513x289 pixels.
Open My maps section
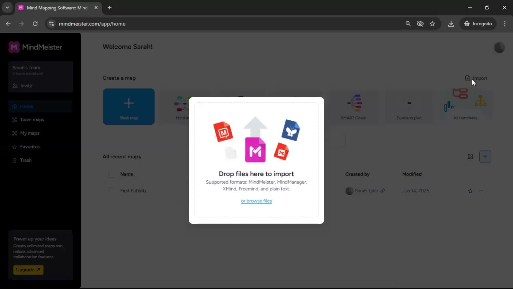click(x=26, y=133)
